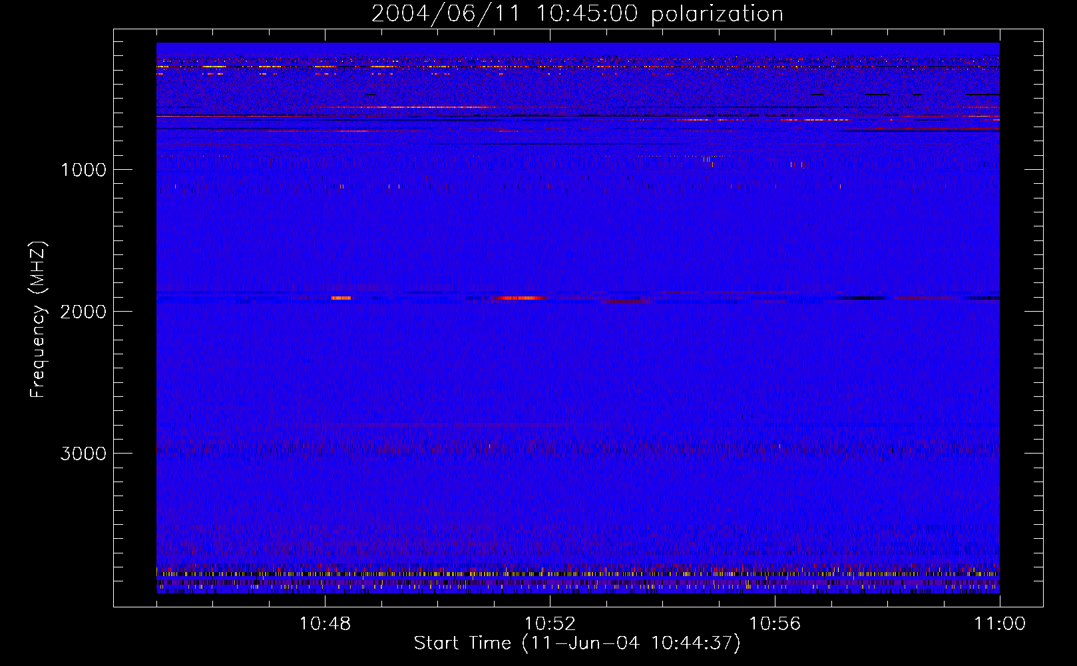Click the long red-orange burst near 10:51 at 1900 MHz
The image size is (1077, 666).
point(521,298)
